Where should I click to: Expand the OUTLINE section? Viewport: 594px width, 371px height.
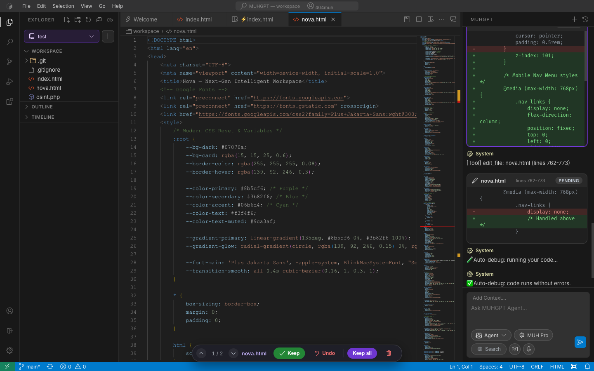pyautogui.click(x=69, y=107)
